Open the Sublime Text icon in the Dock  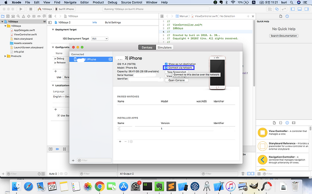pos(171,187)
